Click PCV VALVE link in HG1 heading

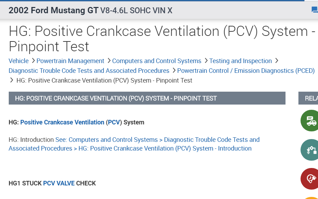[59, 183]
